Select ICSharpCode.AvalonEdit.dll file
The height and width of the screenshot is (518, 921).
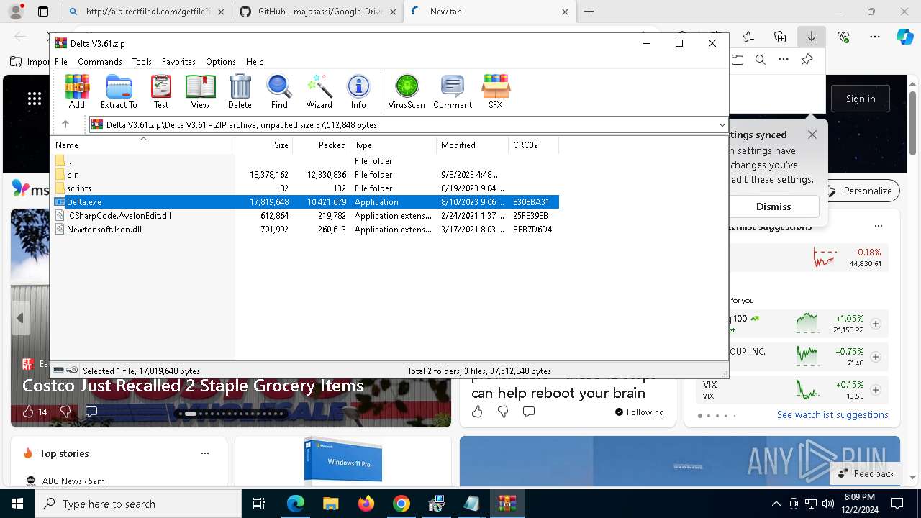305,216
